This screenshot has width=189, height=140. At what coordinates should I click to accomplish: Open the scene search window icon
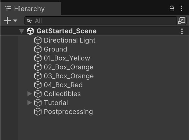[x=182, y=21]
